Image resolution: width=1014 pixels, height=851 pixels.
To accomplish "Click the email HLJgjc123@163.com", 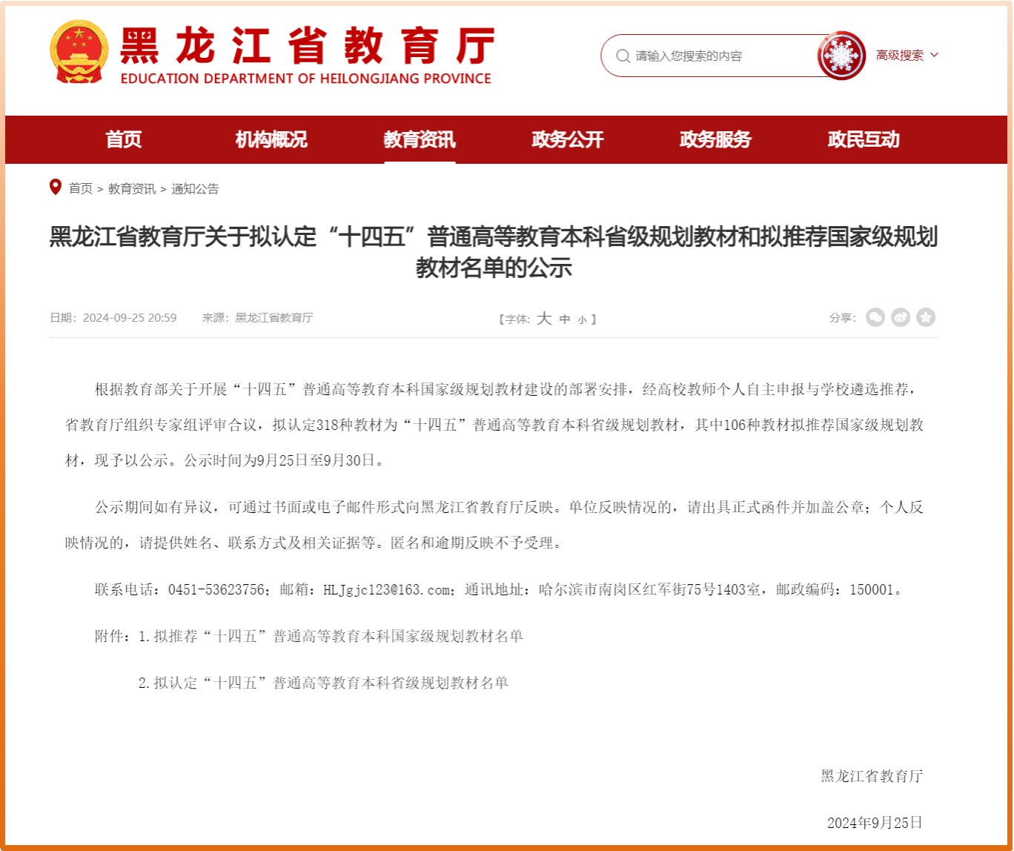I will [x=386, y=590].
